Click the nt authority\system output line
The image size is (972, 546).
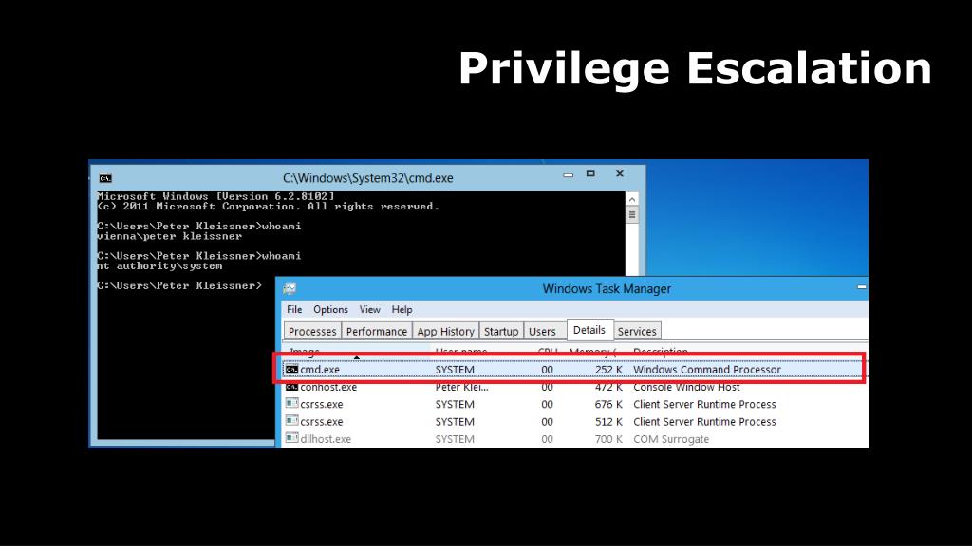[159, 266]
